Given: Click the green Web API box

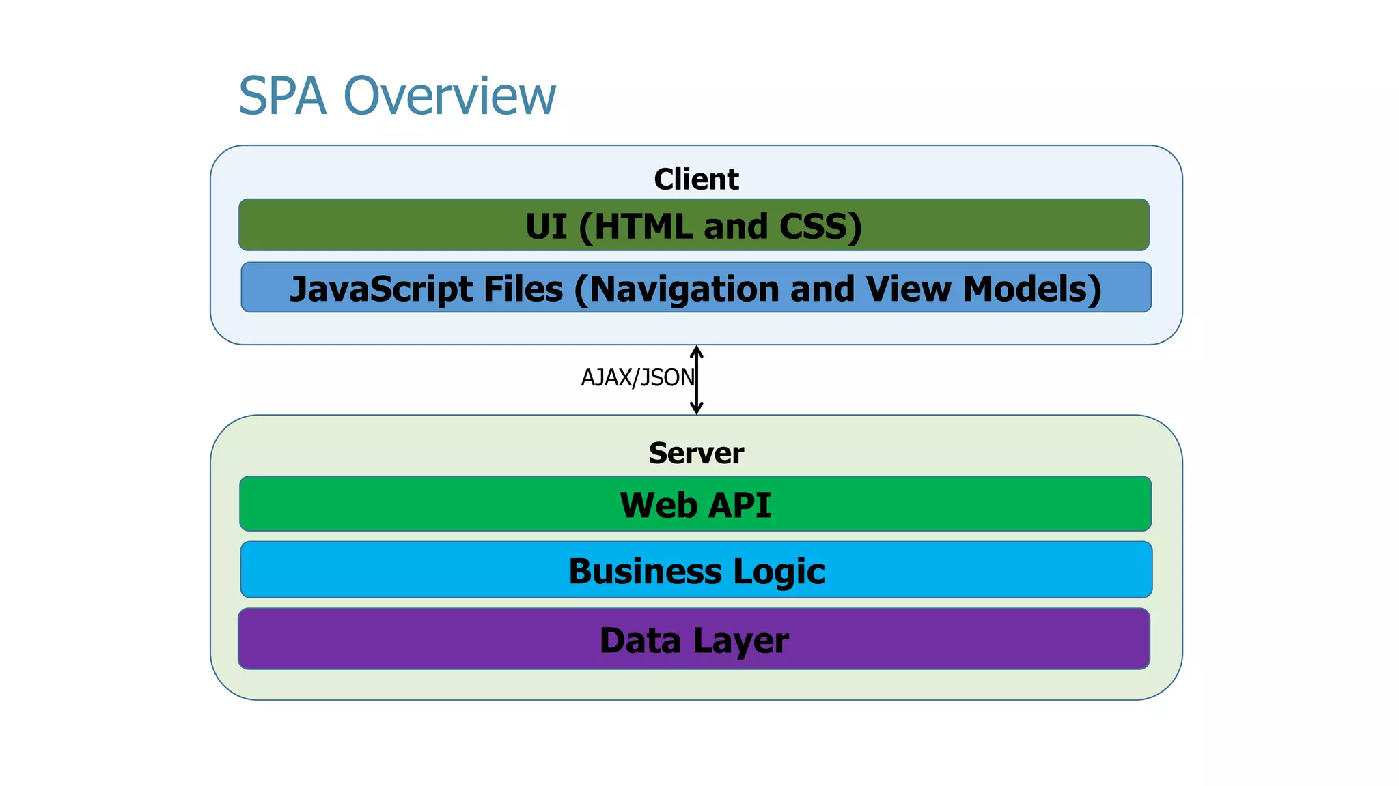Looking at the screenshot, I should coord(695,505).
